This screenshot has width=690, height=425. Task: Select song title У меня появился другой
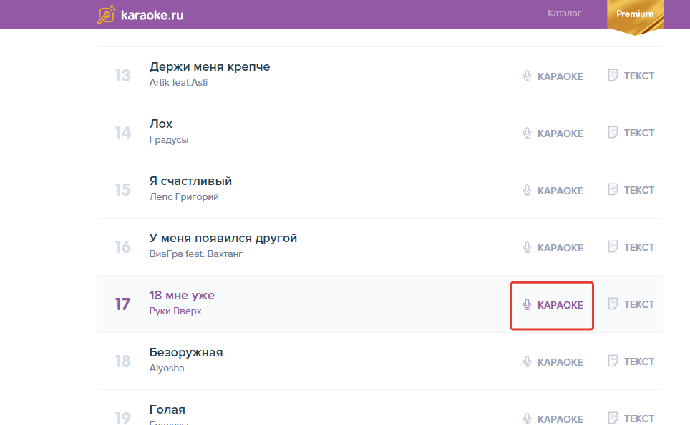(223, 239)
